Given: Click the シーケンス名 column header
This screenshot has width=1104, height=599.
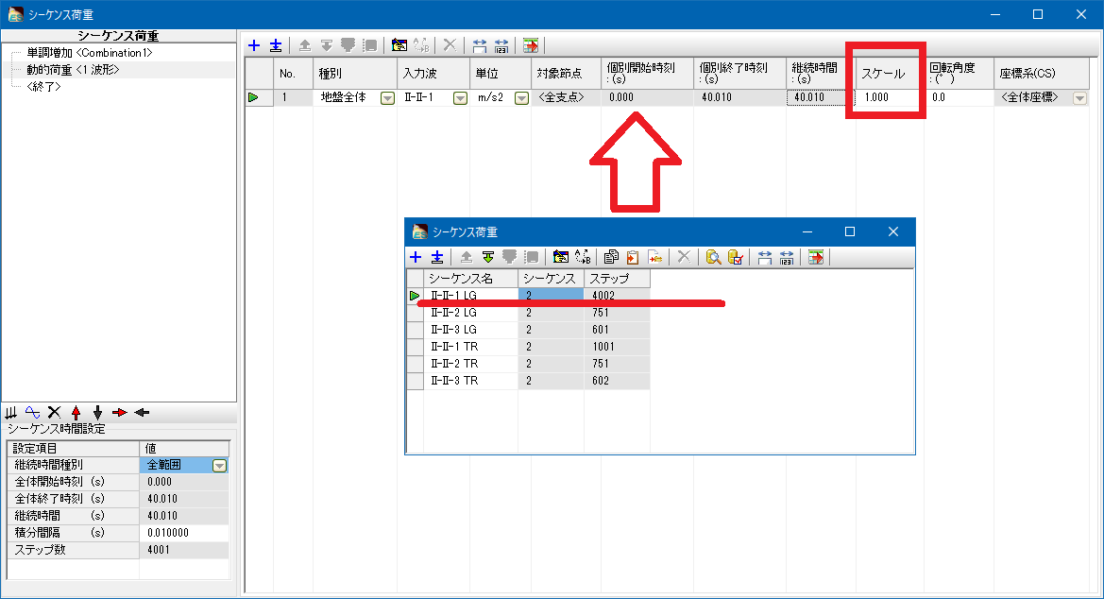Looking at the screenshot, I should [x=470, y=279].
